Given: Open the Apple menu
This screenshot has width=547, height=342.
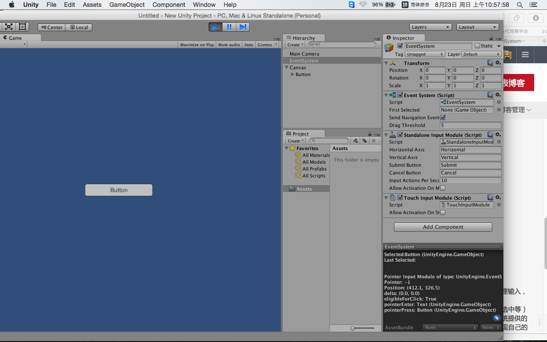Looking at the screenshot, I should coord(12,5).
